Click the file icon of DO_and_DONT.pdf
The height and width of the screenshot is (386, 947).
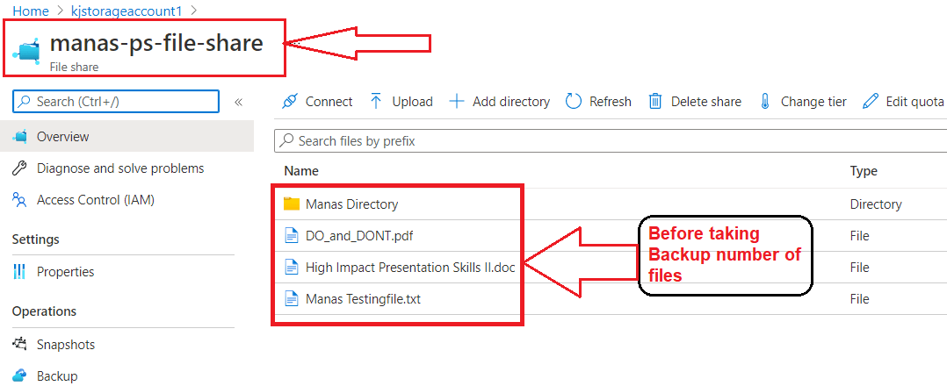(x=292, y=236)
